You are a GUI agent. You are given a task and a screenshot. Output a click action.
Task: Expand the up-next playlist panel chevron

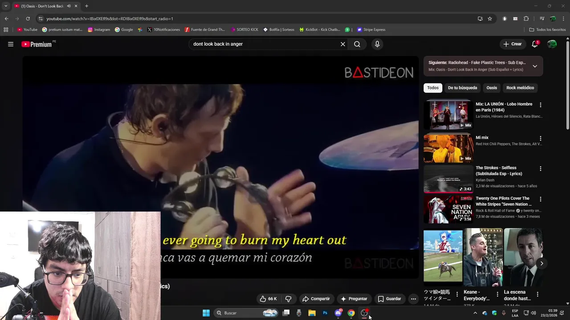(x=535, y=66)
